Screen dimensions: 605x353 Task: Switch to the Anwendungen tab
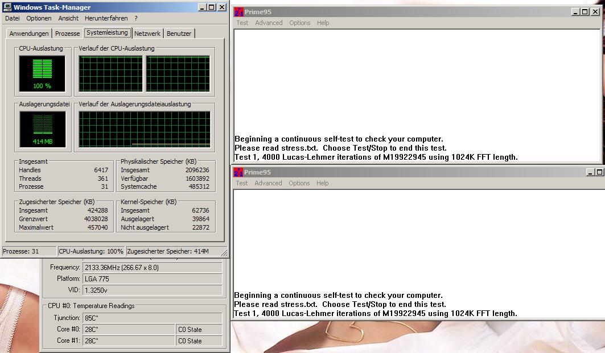29,34
